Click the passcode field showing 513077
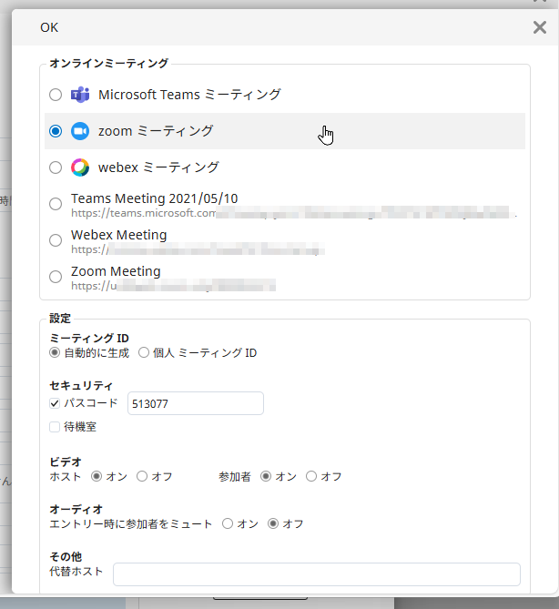Screen dimensions: 559x609 coord(196,403)
